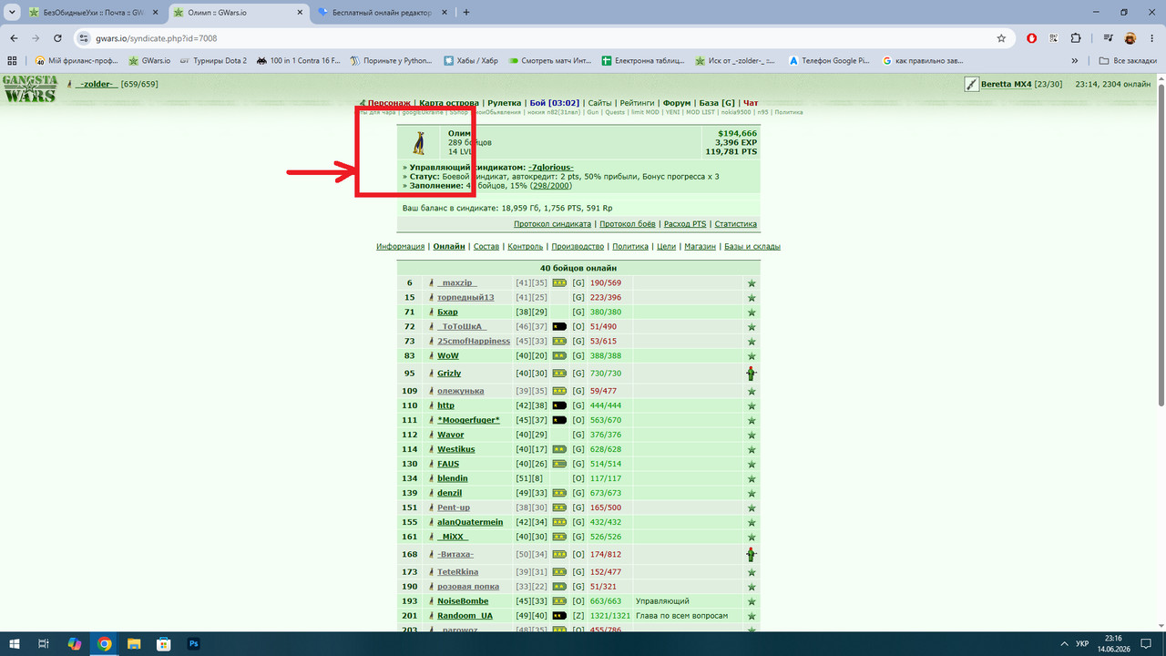Open Бой [03:02] in navigation
Image resolution: width=1166 pixels, height=656 pixels.
pos(554,104)
